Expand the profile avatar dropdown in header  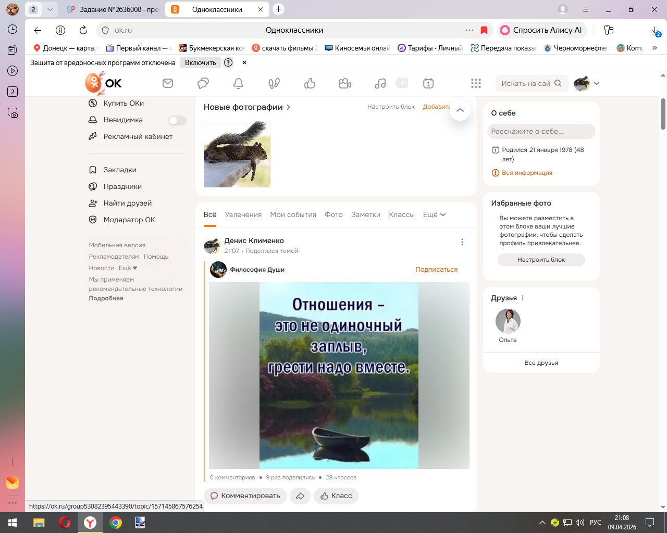597,83
